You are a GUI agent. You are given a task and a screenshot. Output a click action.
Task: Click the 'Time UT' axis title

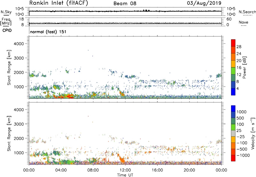pyautogui.click(x=125, y=175)
